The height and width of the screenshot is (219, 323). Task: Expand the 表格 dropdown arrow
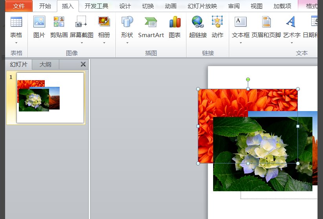click(x=16, y=43)
